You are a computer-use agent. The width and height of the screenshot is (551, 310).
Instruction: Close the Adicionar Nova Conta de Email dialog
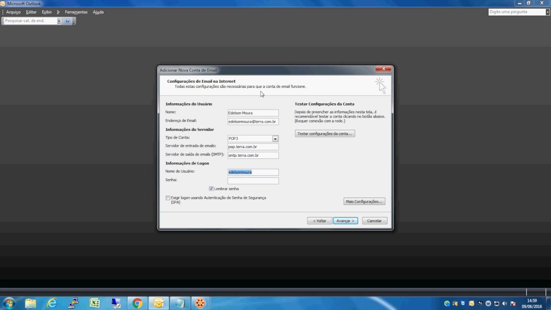pos(383,69)
